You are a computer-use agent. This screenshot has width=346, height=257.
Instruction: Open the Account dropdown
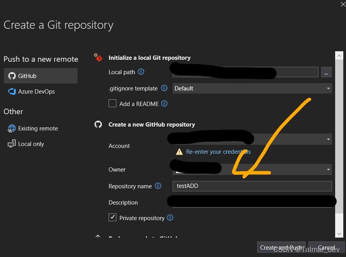pyautogui.click(x=252, y=139)
